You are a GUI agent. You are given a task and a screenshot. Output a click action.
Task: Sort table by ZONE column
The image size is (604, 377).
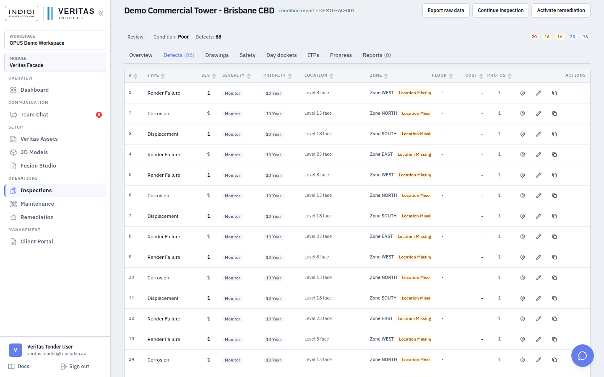(x=379, y=76)
